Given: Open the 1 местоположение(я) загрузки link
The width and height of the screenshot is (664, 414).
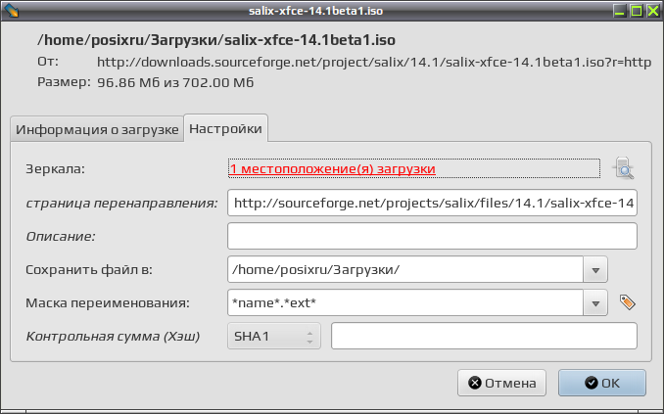Looking at the screenshot, I should coord(332,168).
